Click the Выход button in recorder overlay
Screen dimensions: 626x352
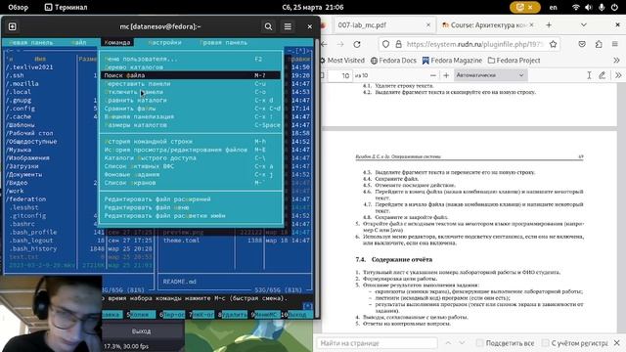coord(141,331)
